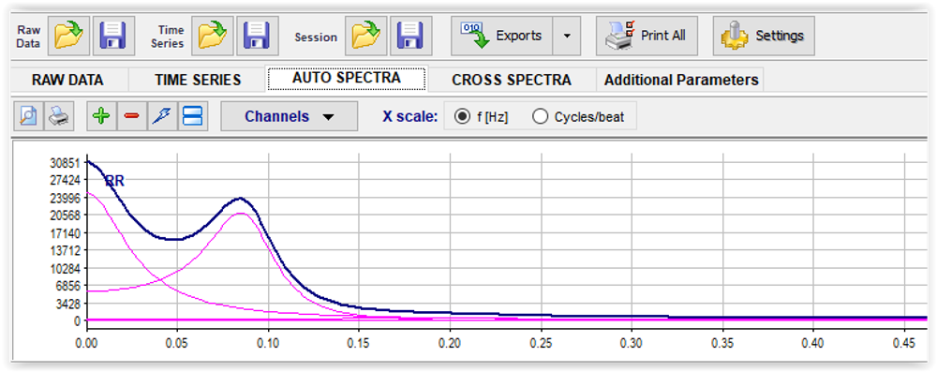
Task: Open the Channels dropdown
Action: click(x=290, y=116)
